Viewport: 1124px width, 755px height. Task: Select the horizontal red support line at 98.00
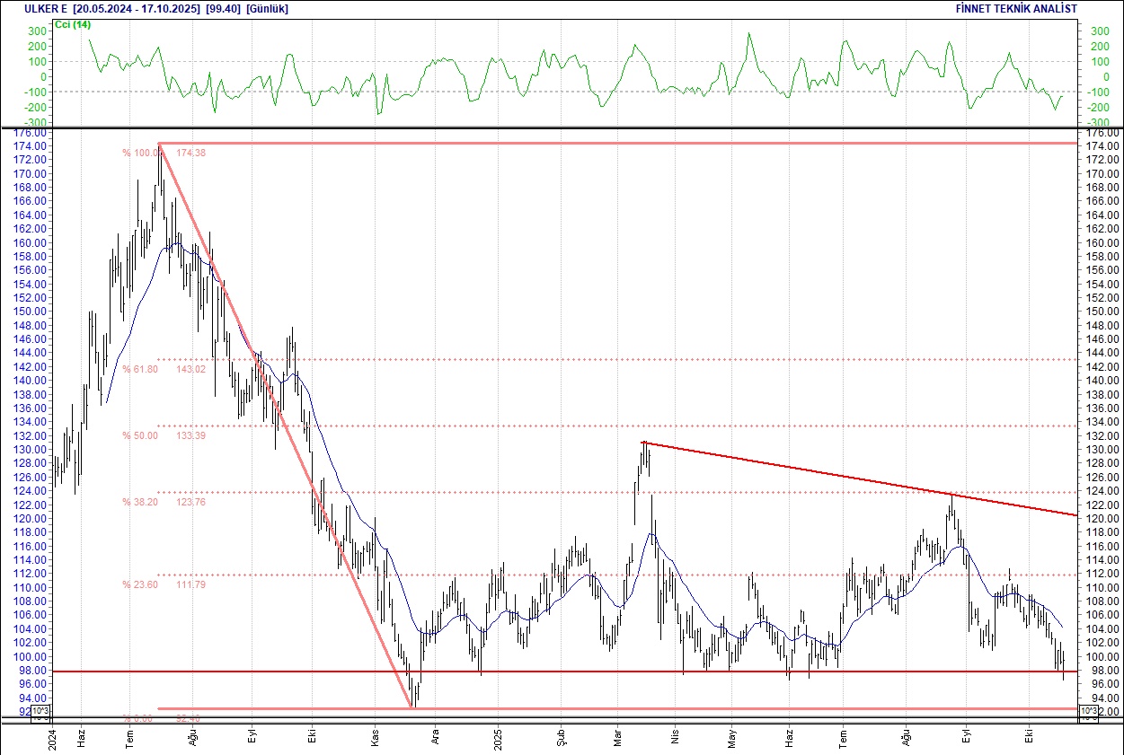539,671
